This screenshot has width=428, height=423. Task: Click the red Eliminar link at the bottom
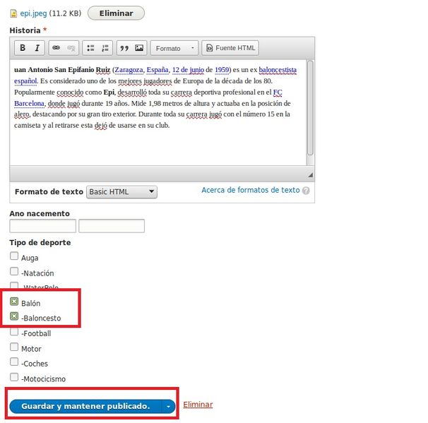[198, 405]
